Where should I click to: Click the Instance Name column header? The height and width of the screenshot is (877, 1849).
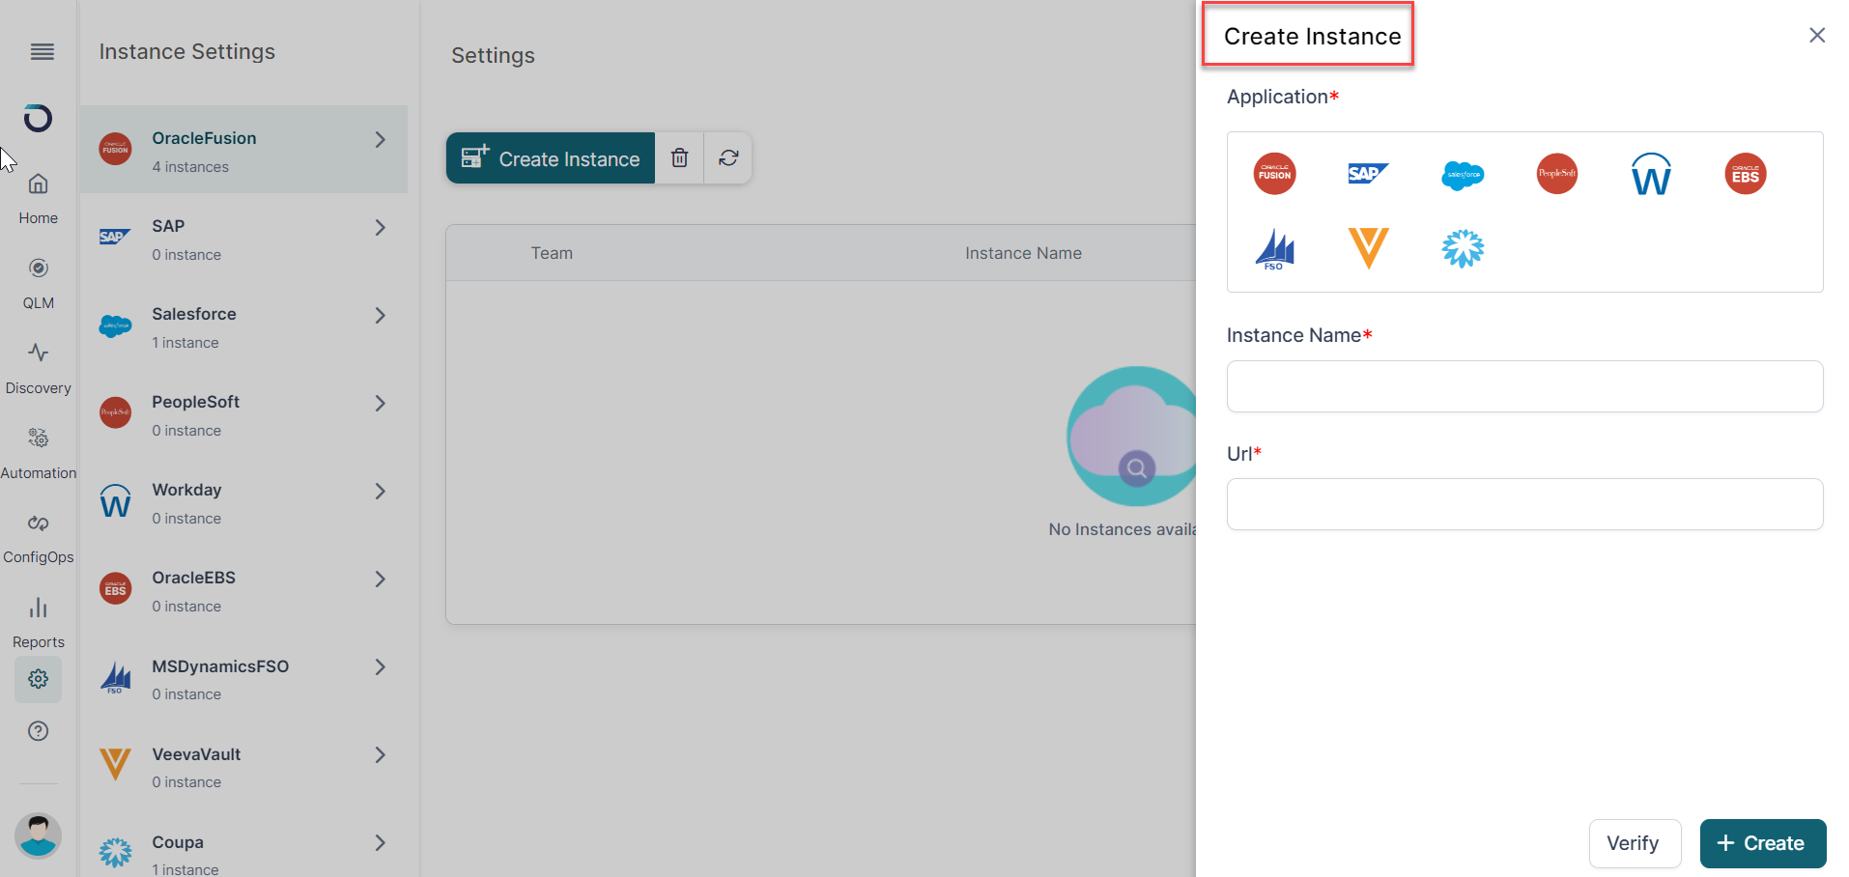(x=1023, y=253)
